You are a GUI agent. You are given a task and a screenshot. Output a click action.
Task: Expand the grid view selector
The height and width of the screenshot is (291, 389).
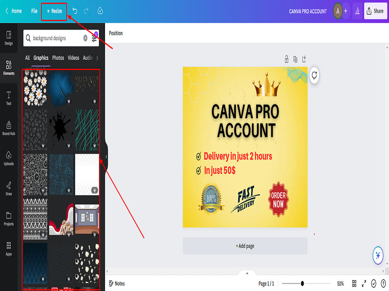[x=354, y=284]
